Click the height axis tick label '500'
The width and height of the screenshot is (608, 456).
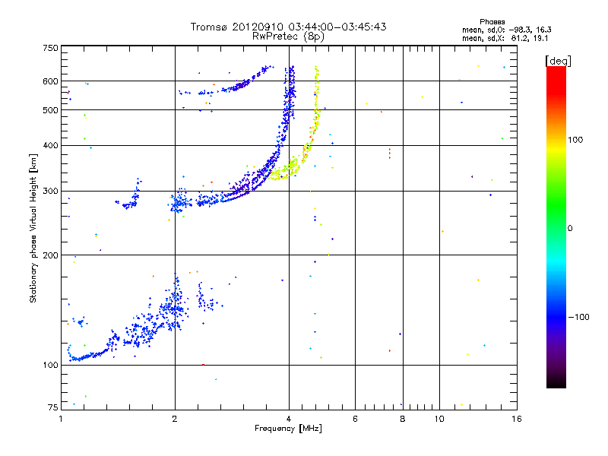50,110
